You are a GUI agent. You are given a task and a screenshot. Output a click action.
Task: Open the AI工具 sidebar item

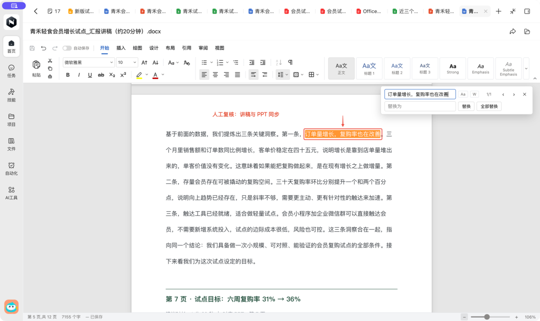click(x=11, y=193)
